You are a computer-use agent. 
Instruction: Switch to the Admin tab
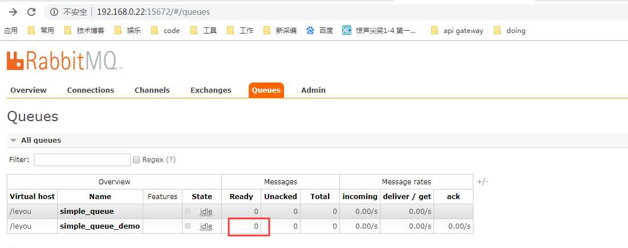[313, 90]
